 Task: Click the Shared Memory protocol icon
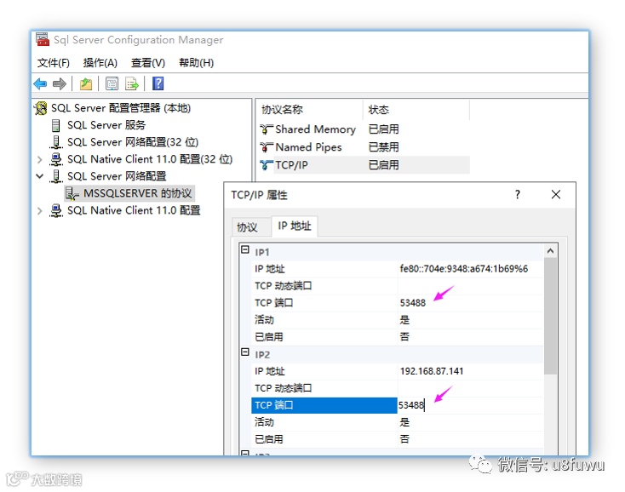(267, 129)
